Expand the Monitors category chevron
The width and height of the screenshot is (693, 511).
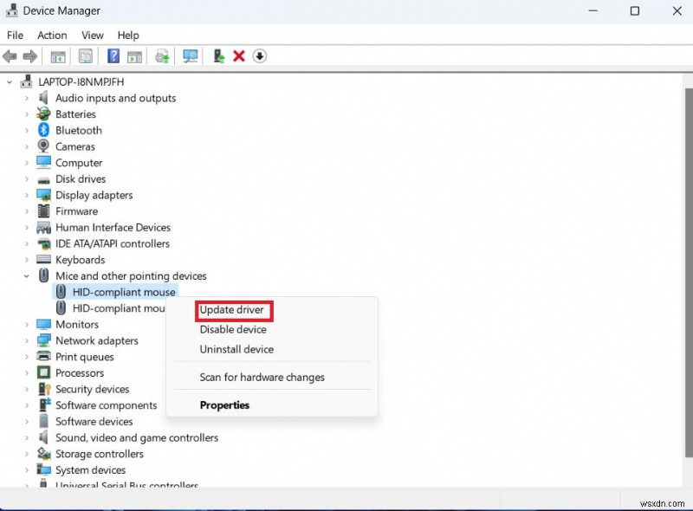(x=27, y=325)
